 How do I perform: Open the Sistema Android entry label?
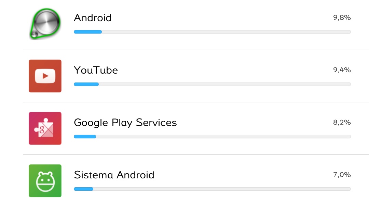(x=114, y=175)
